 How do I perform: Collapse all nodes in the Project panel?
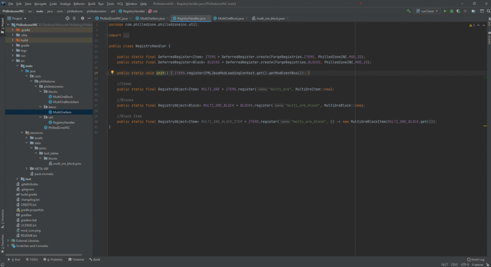[x=74, y=19]
